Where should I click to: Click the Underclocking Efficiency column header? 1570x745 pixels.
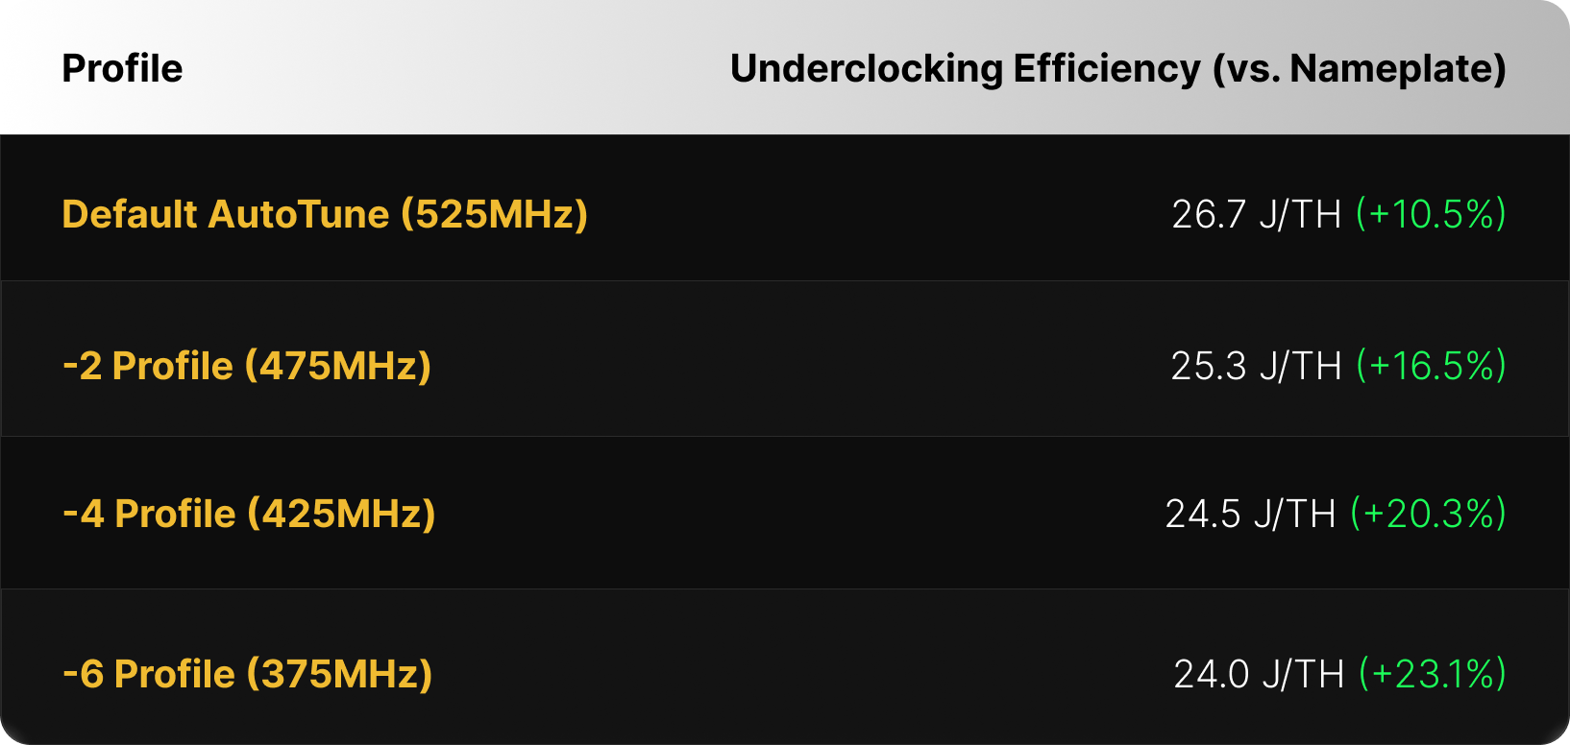click(x=965, y=69)
